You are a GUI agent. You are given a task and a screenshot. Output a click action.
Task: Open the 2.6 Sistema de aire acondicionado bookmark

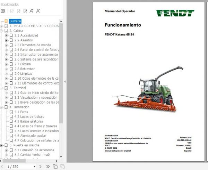36,59
